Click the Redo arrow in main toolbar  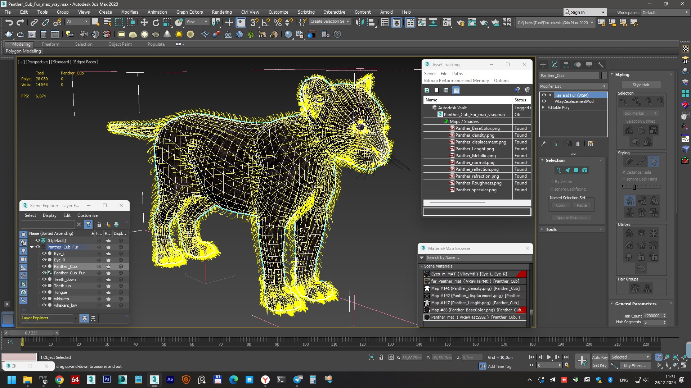(x=21, y=23)
